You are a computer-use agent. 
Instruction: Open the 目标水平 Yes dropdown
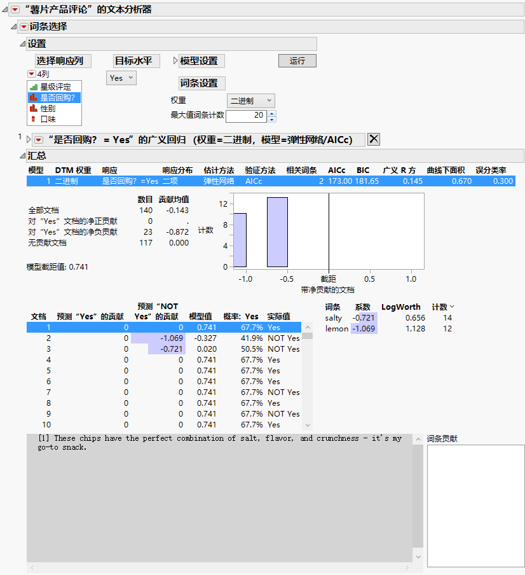click(121, 78)
